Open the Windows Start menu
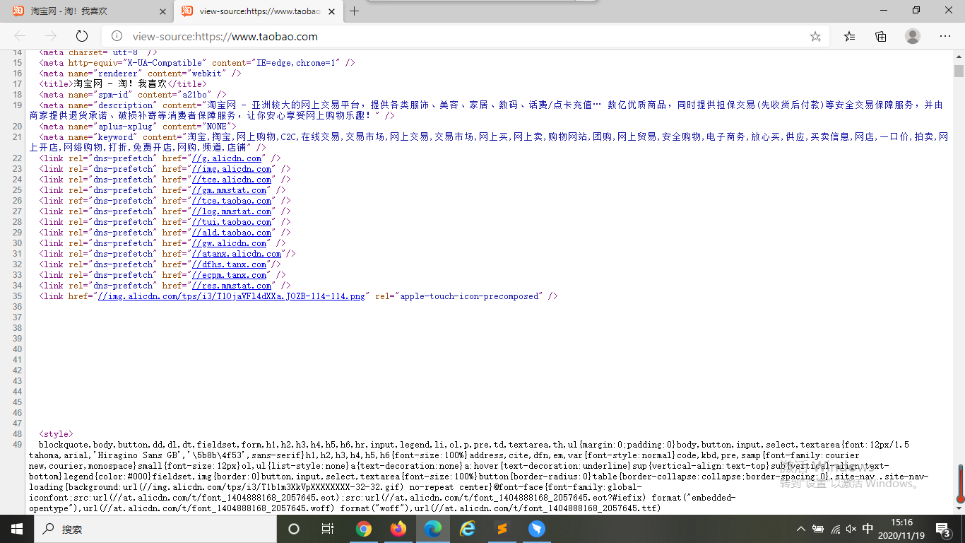This screenshot has height=543, width=965. [17, 529]
